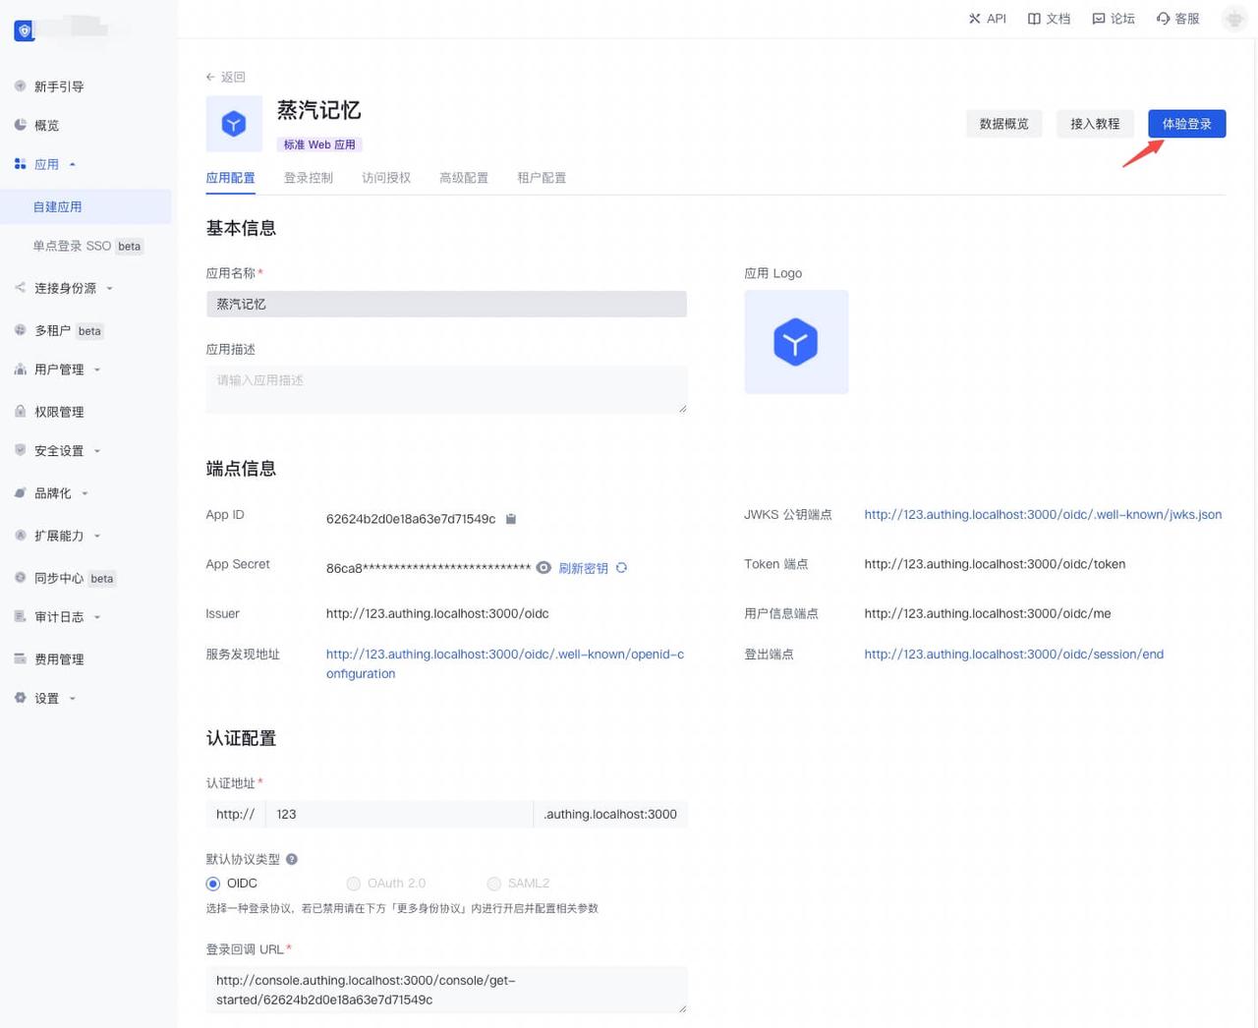Click the 应用 grid icon in sidebar
The width and height of the screenshot is (1258, 1028).
(20, 164)
